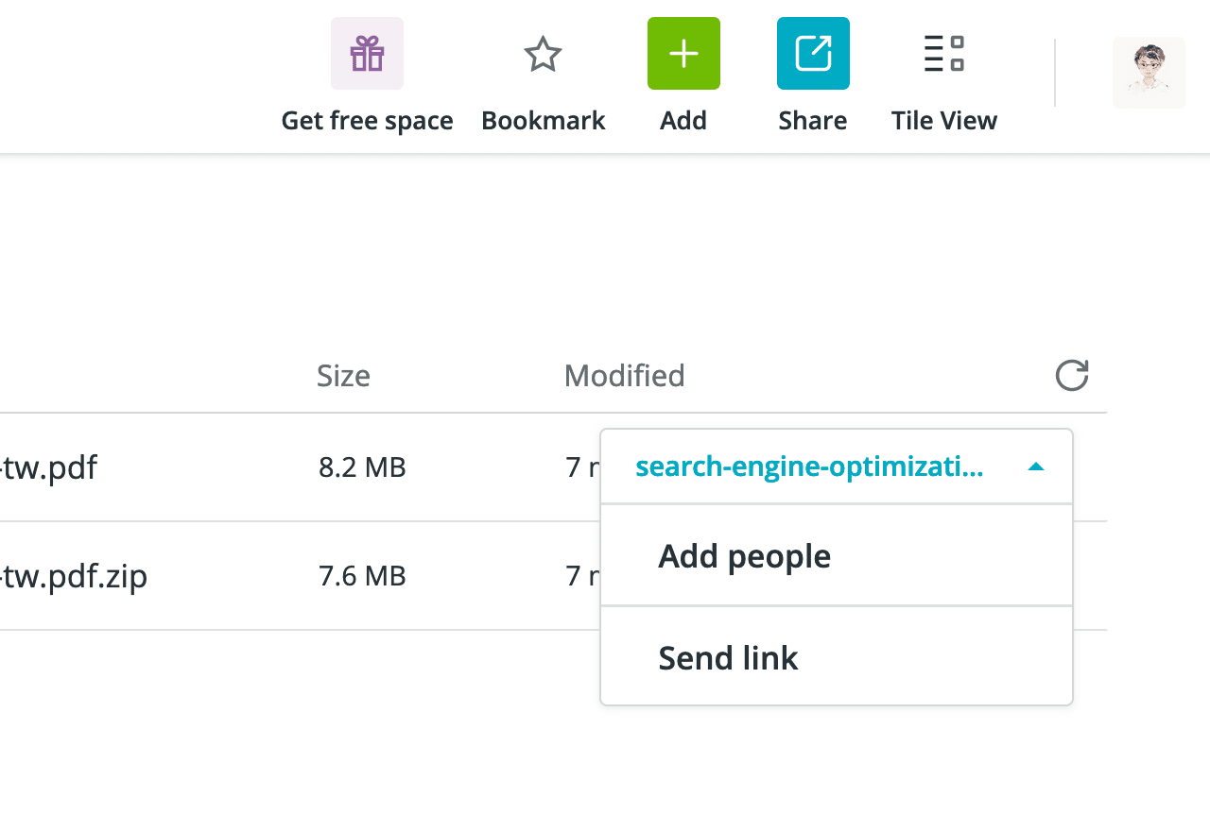Switch layout with the Tile View icon
The height and width of the screenshot is (831, 1210).
click(943, 54)
